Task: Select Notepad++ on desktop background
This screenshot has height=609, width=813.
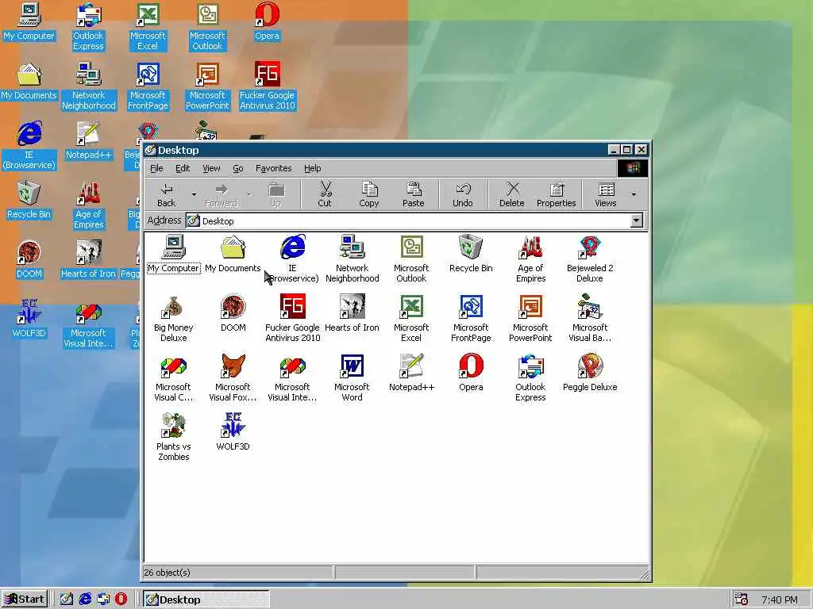Action: 88,141
